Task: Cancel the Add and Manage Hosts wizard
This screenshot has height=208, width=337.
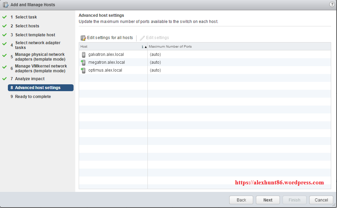Action: [x=321, y=200]
